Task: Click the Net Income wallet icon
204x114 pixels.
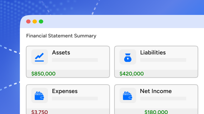Action: coord(128,96)
